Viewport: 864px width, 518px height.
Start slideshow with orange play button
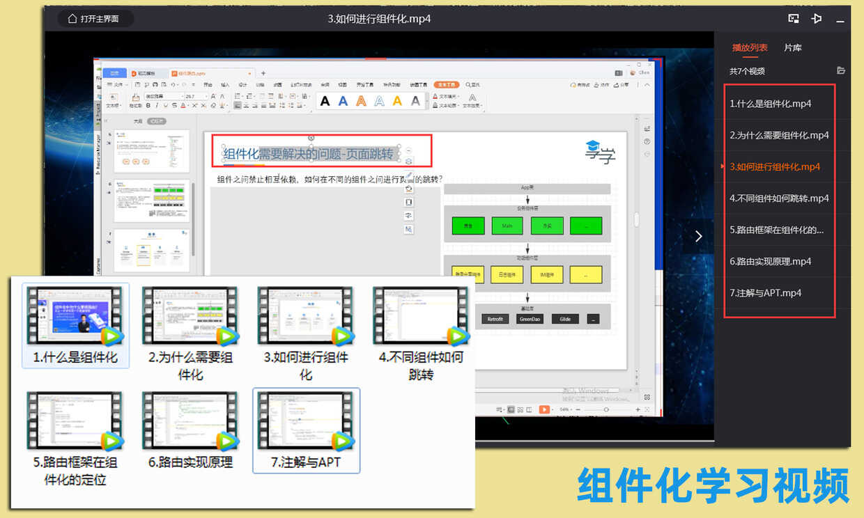pos(544,409)
